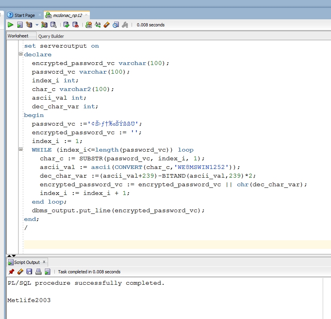331x319 pixels.
Task: Select the Script Output tab
Action: pyautogui.click(x=27, y=262)
